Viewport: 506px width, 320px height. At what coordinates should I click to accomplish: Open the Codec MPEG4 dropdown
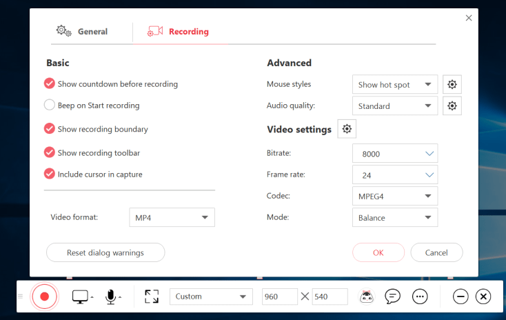pyautogui.click(x=394, y=196)
